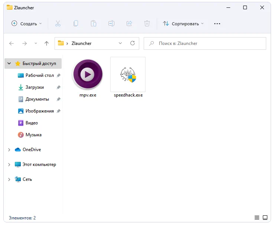Collapse the Быстрый доступ tree section

[9, 63]
